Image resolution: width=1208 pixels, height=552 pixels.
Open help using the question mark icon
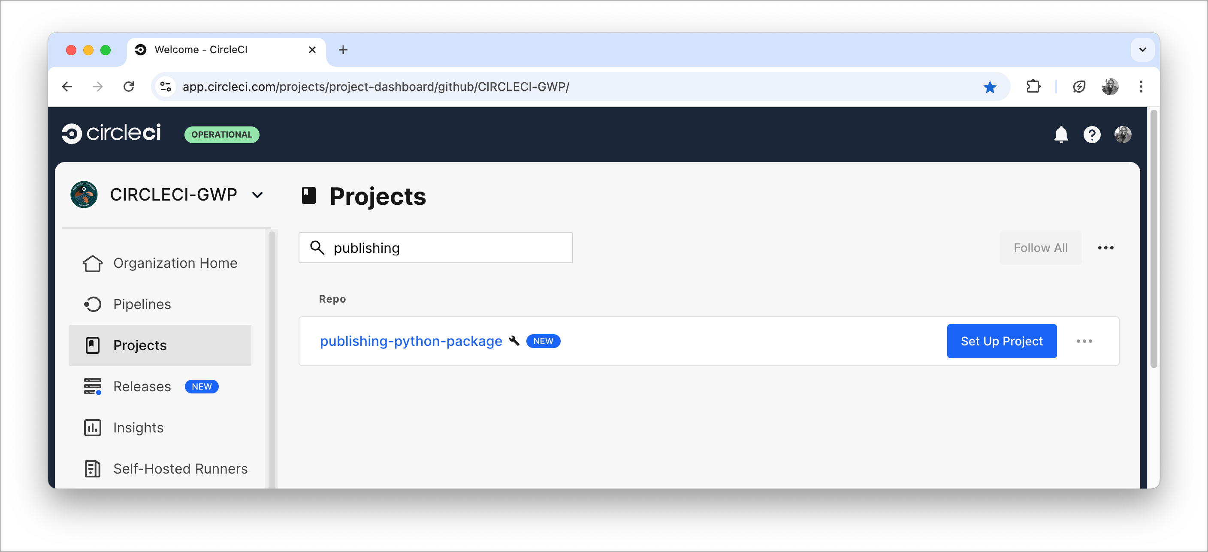pyautogui.click(x=1093, y=135)
